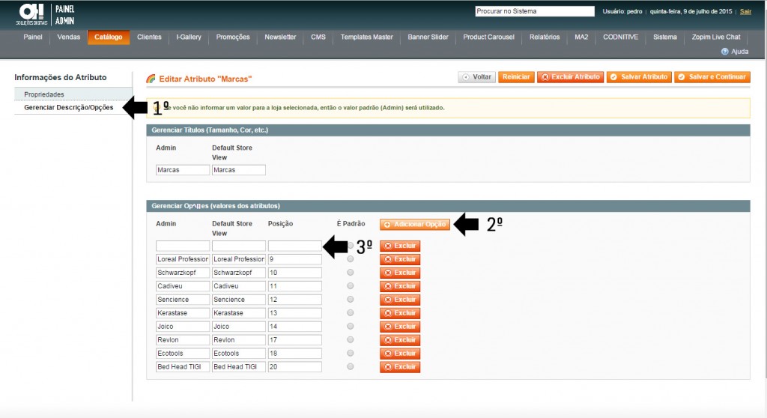The height and width of the screenshot is (418, 767).
Task: Click the Admin field for Schwarzkopf
Action: [x=183, y=273]
